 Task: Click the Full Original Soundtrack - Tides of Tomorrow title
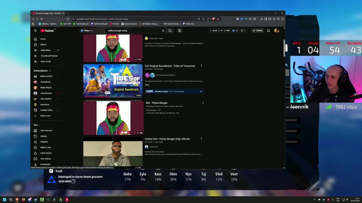click(x=170, y=66)
